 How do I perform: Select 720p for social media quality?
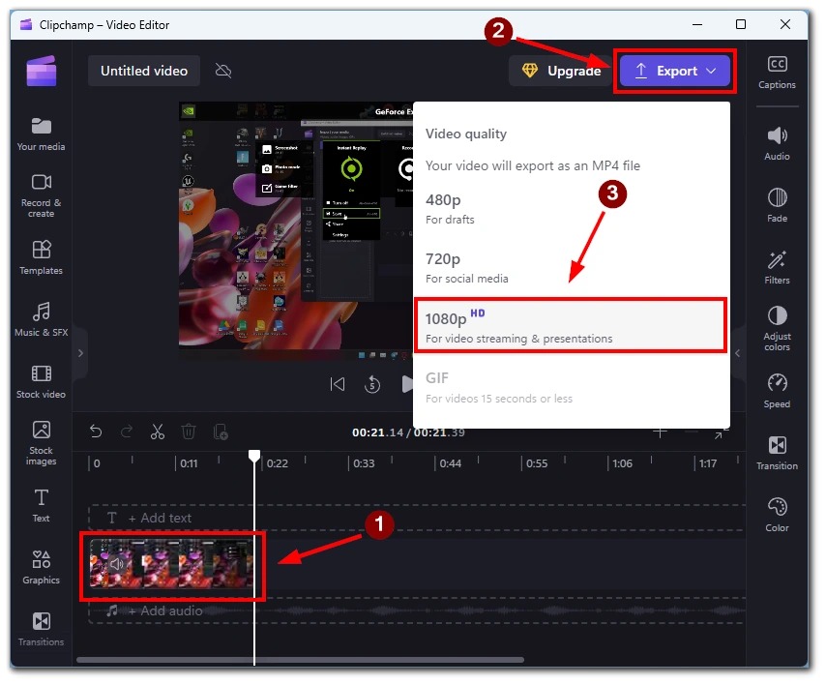point(572,268)
